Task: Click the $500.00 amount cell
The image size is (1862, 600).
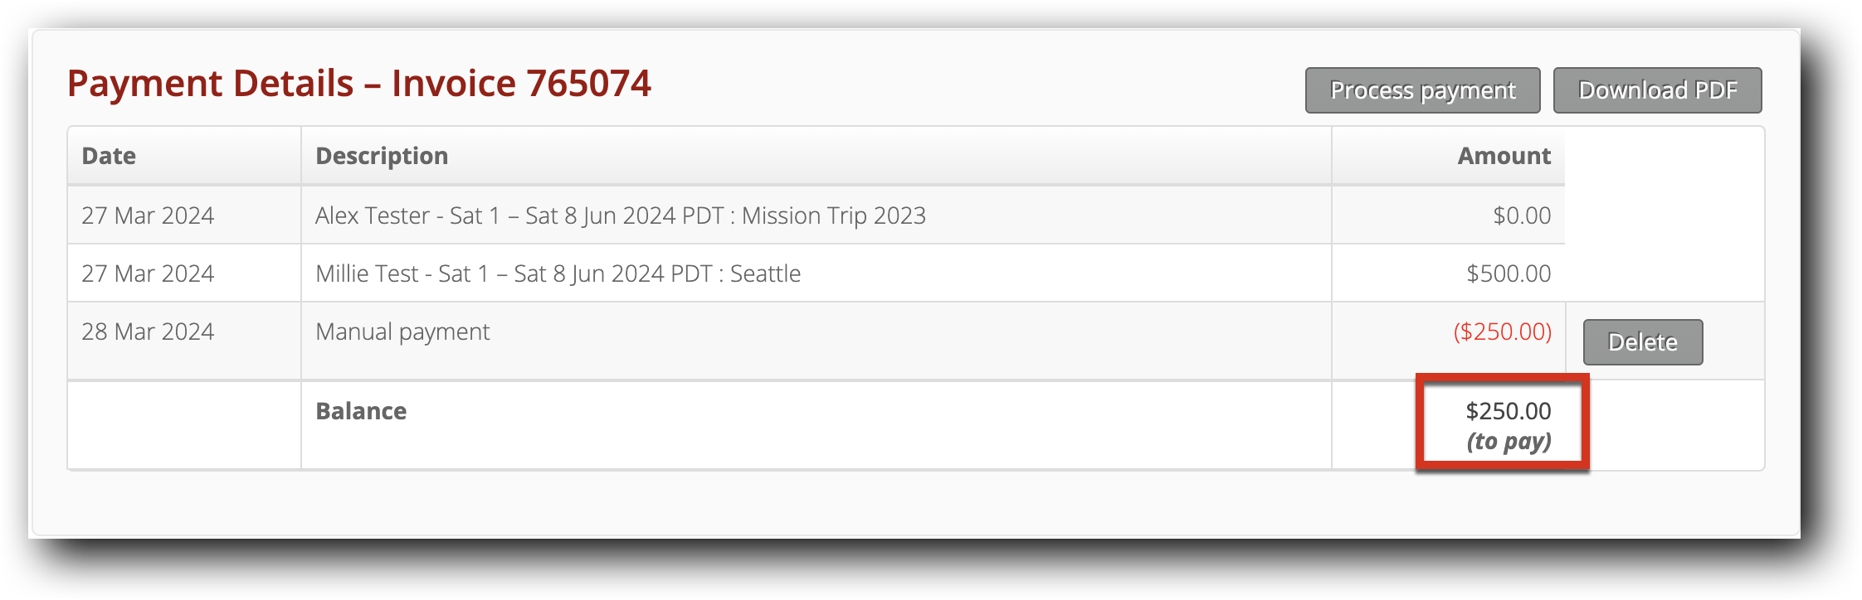Action: (1509, 272)
